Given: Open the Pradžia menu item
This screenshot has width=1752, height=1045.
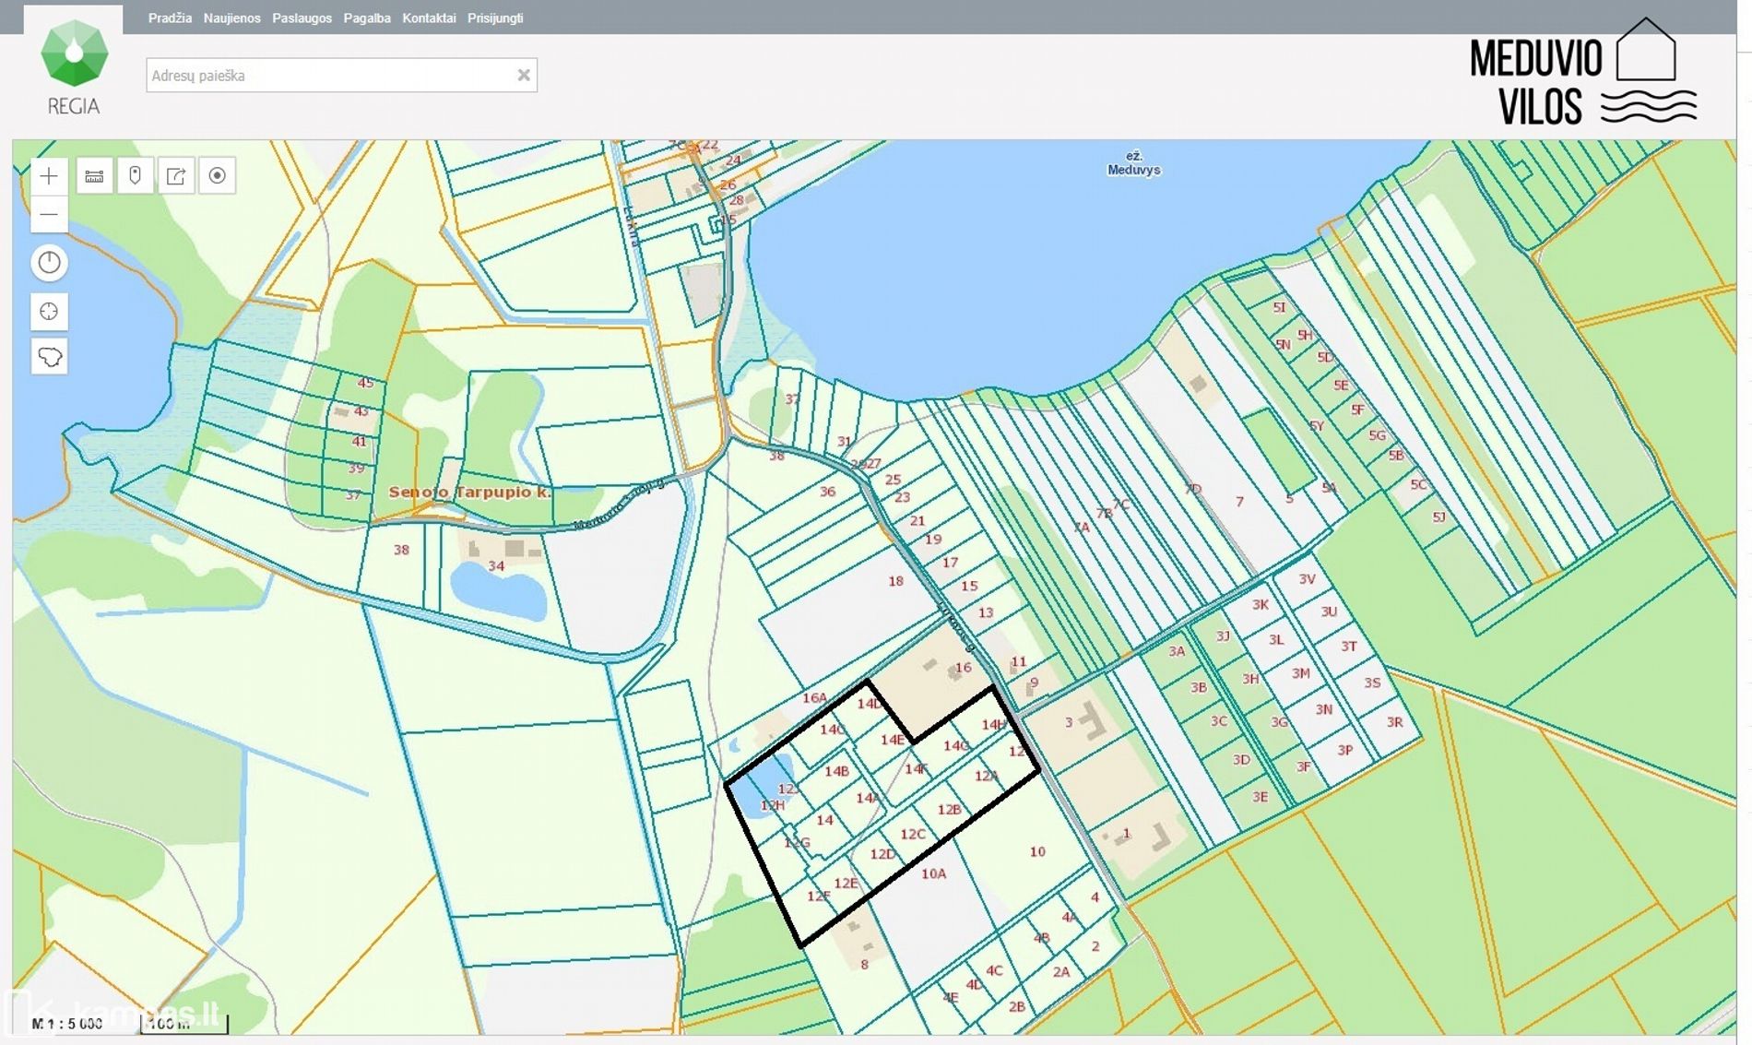Looking at the screenshot, I should (170, 18).
